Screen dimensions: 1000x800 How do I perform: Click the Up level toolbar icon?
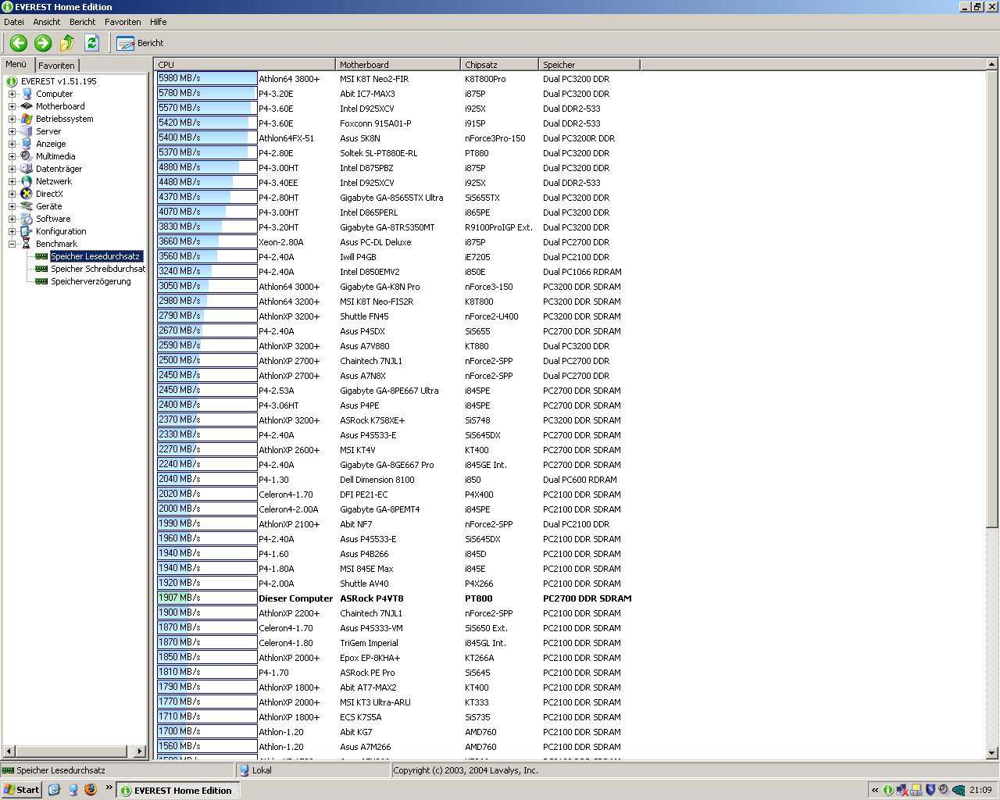(x=67, y=43)
